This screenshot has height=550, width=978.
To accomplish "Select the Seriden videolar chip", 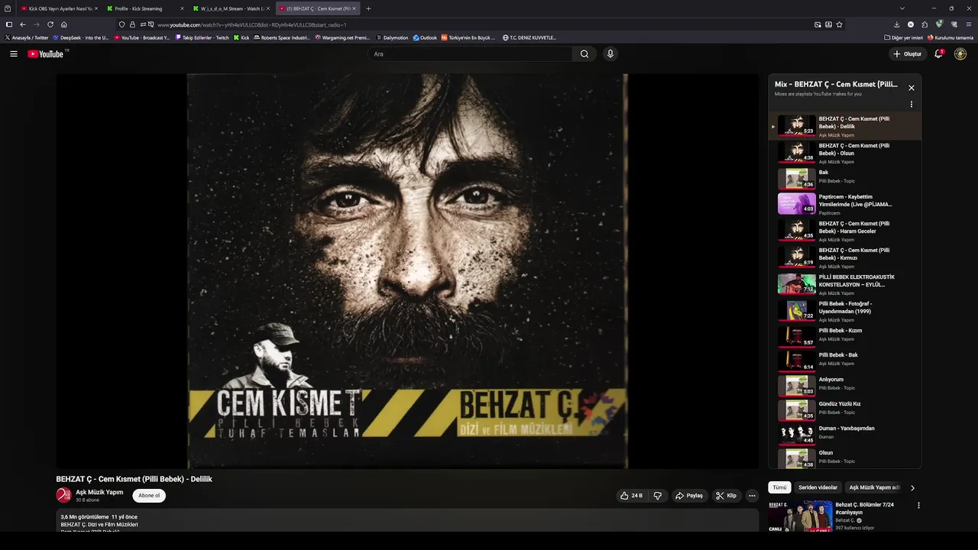I will 818,487.
